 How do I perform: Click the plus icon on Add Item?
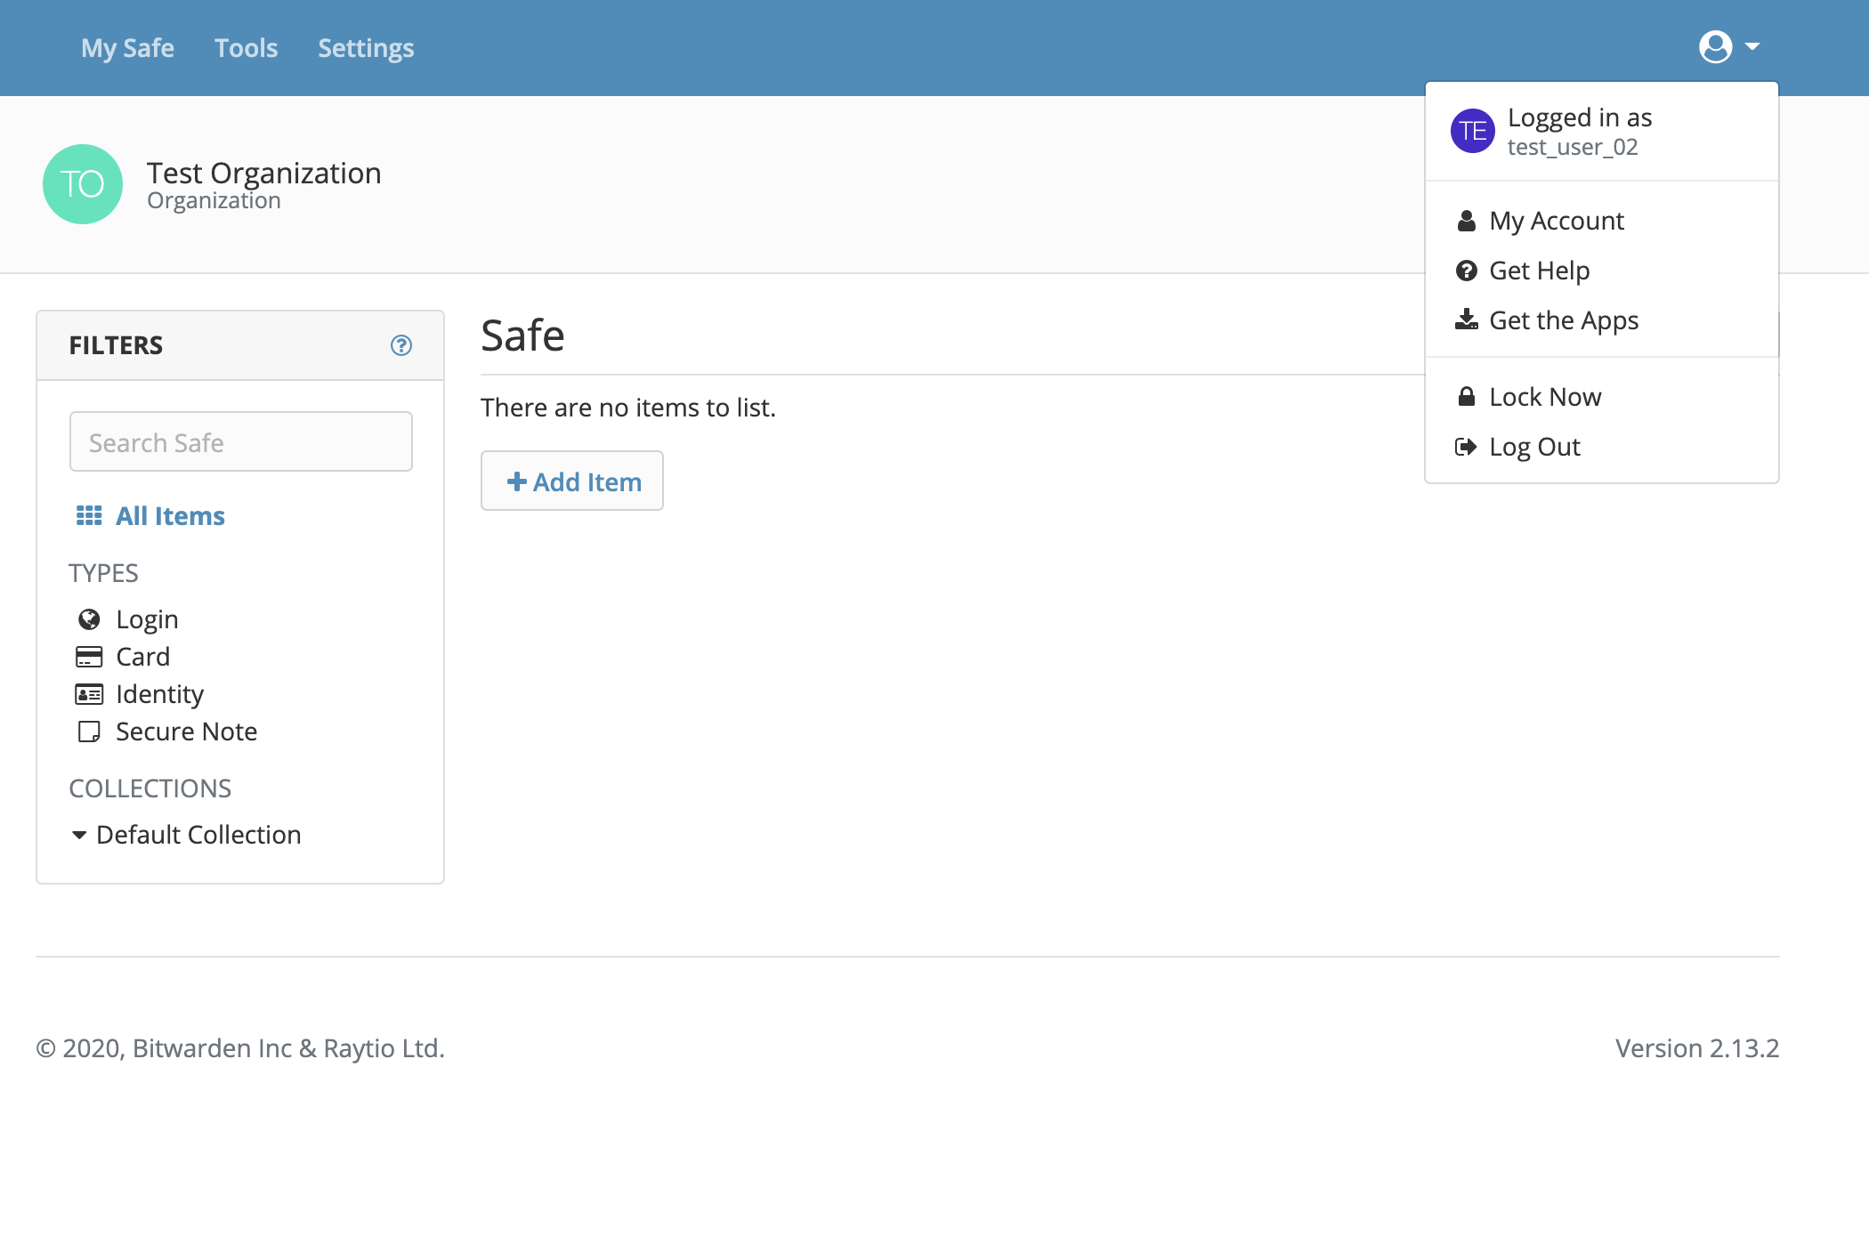(517, 481)
